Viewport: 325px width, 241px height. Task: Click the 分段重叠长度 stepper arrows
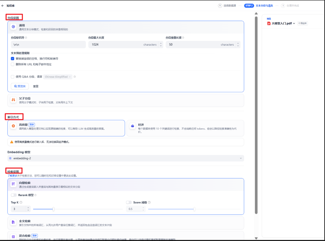point(238,45)
